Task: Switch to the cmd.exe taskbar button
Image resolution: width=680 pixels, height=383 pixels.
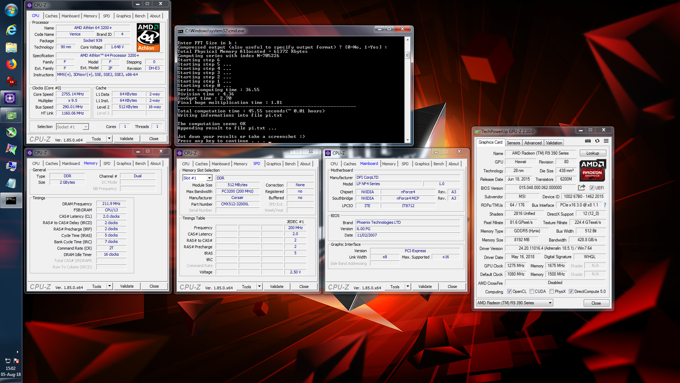Action: tap(11, 200)
